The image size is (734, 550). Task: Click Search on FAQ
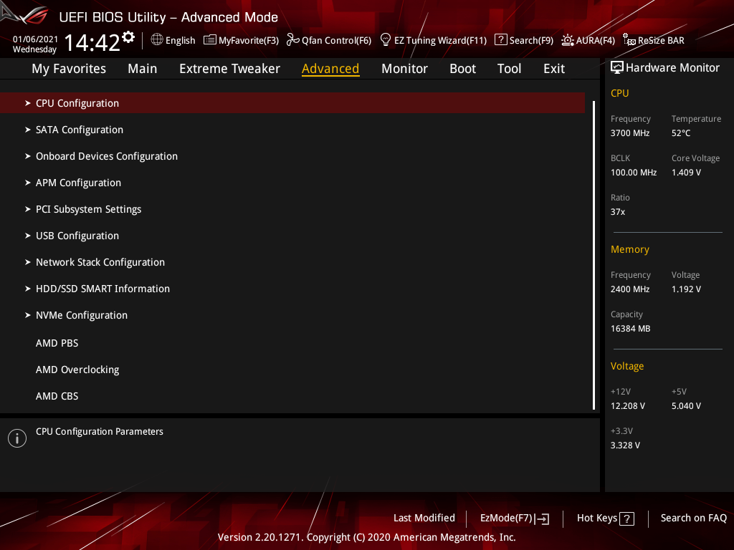coord(694,518)
